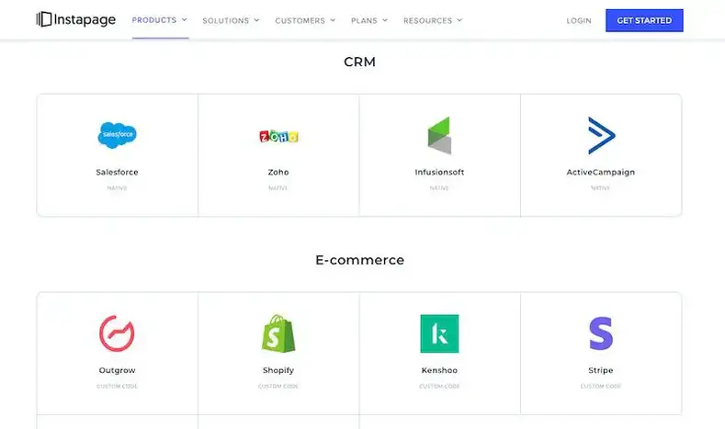Expand the Customers menu chevron
The width and height of the screenshot is (725, 429).
(x=333, y=20)
